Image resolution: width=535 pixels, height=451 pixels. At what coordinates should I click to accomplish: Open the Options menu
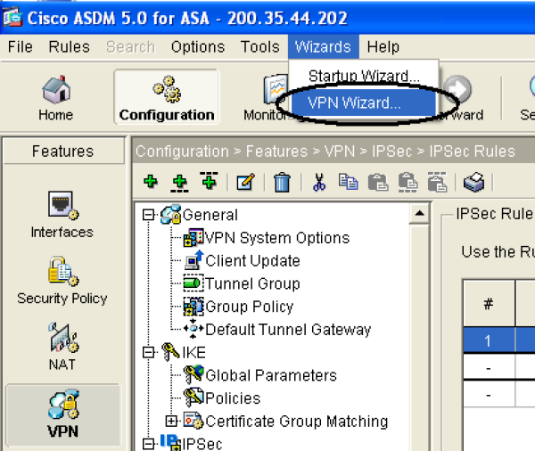click(198, 46)
